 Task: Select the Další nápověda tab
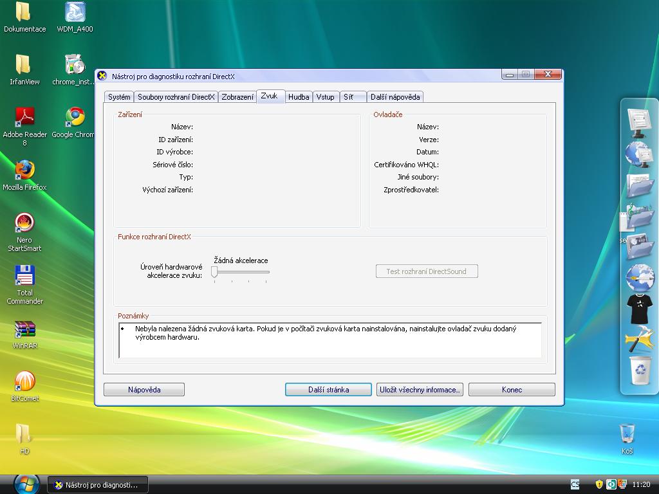pyautogui.click(x=395, y=97)
